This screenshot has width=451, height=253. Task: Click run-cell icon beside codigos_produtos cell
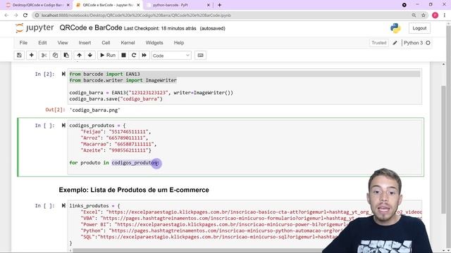[63, 125]
